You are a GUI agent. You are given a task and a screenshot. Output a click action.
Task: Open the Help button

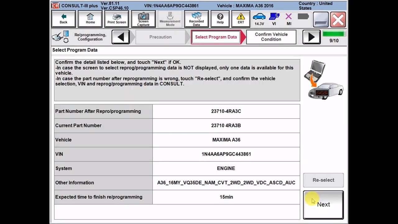[x=220, y=19]
